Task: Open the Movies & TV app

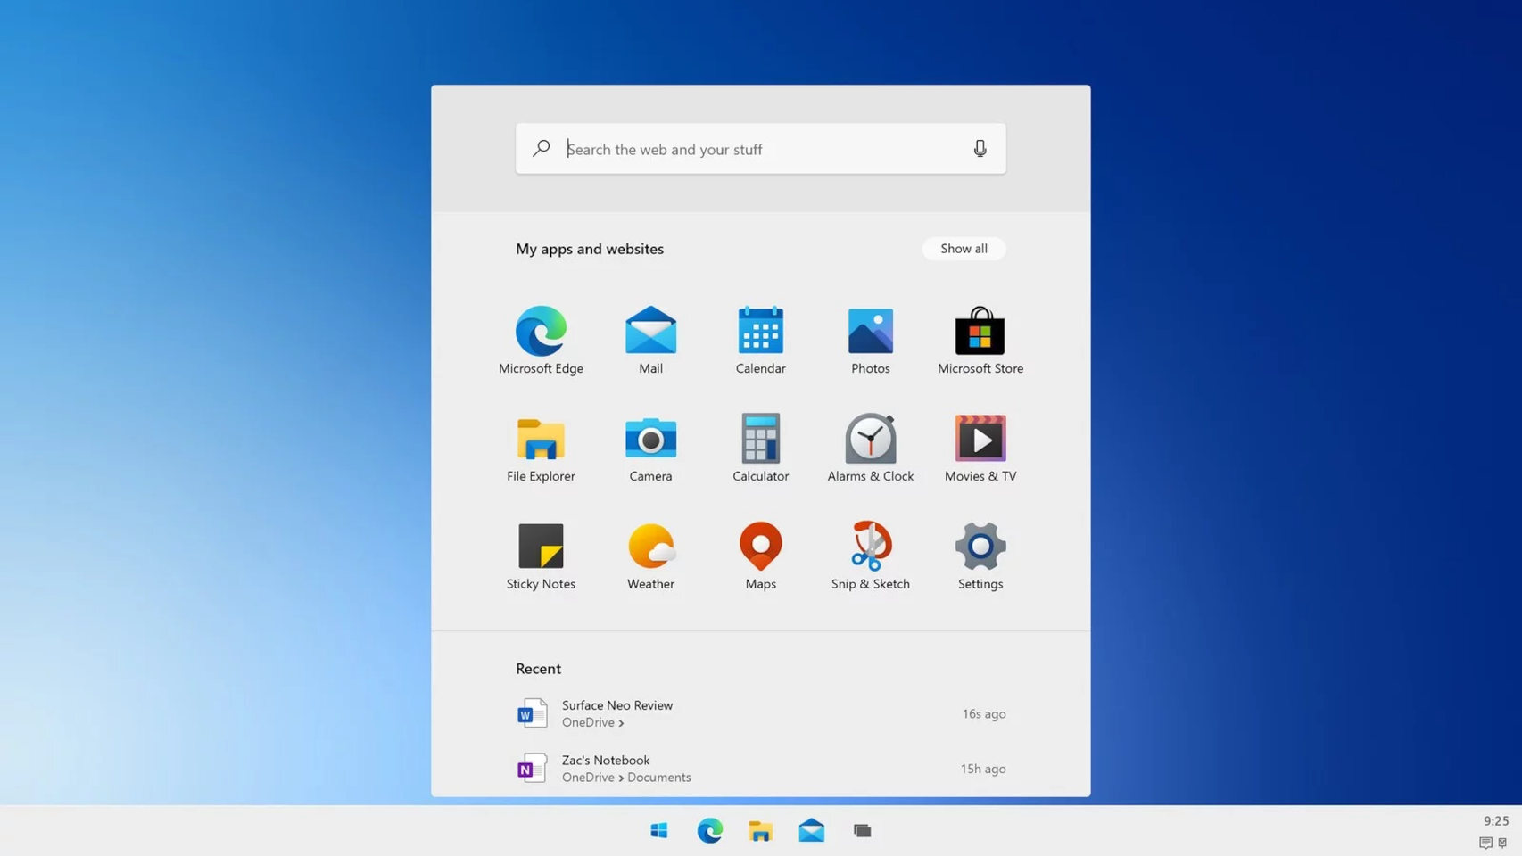Action: pos(980,446)
